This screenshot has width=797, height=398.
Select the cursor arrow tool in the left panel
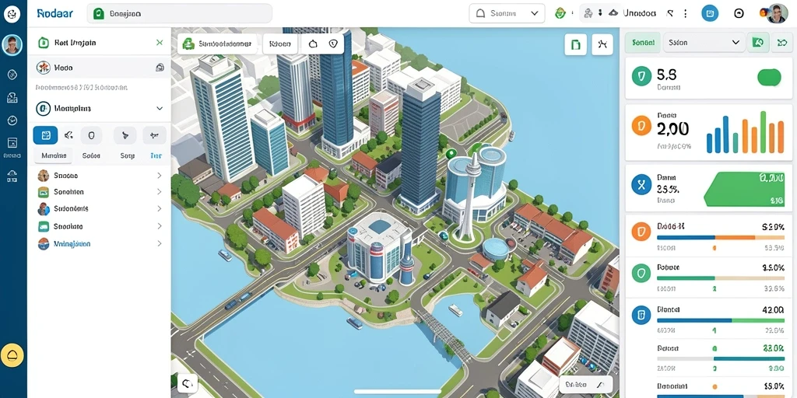(x=125, y=135)
